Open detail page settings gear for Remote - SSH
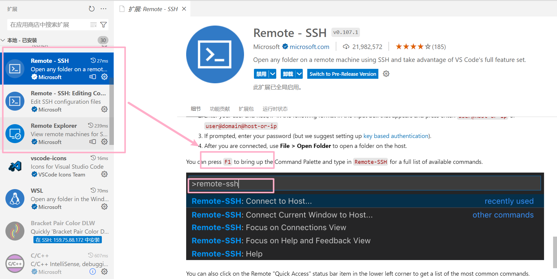 [x=386, y=74]
